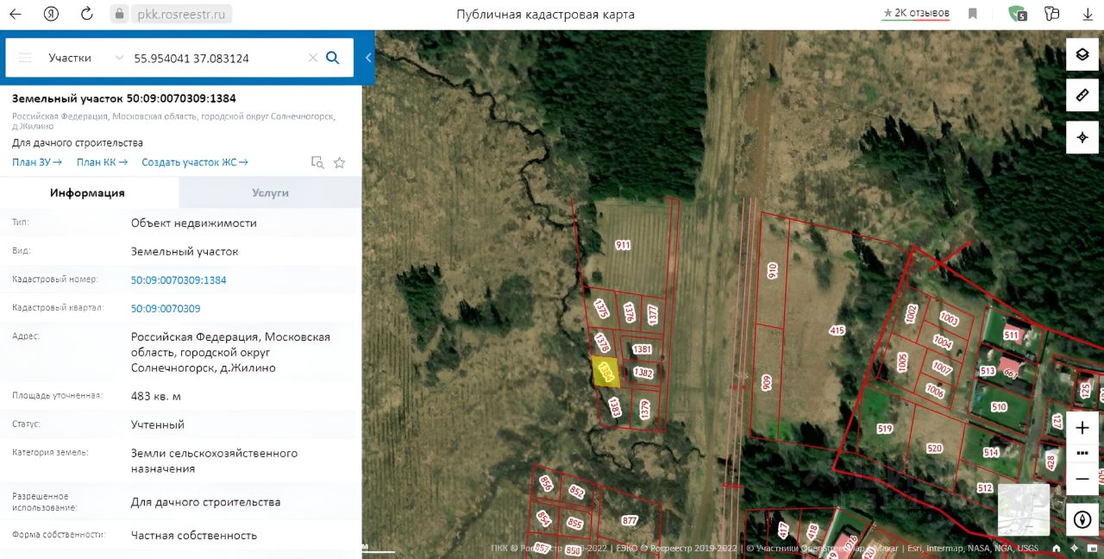Click the geolocation target icon
Image resolution: width=1104 pixels, height=559 pixels.
(1082, 137)
